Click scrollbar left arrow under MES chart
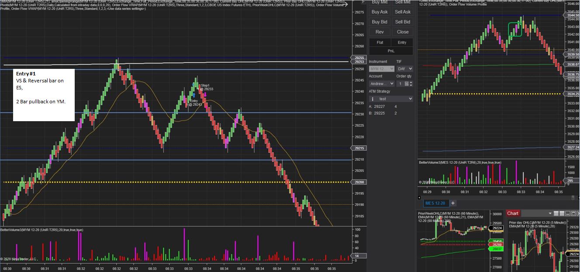The image size is (581, 272). click(419, 197)
